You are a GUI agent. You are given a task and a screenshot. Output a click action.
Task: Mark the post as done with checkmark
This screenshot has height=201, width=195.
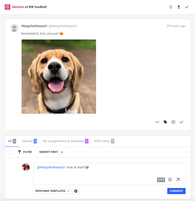pyautogui.click(x=181, y=122)
